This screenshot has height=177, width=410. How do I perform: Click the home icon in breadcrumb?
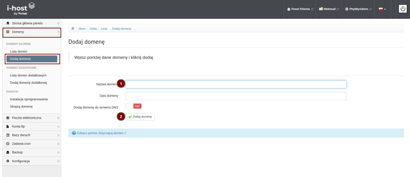click(73, 29)
